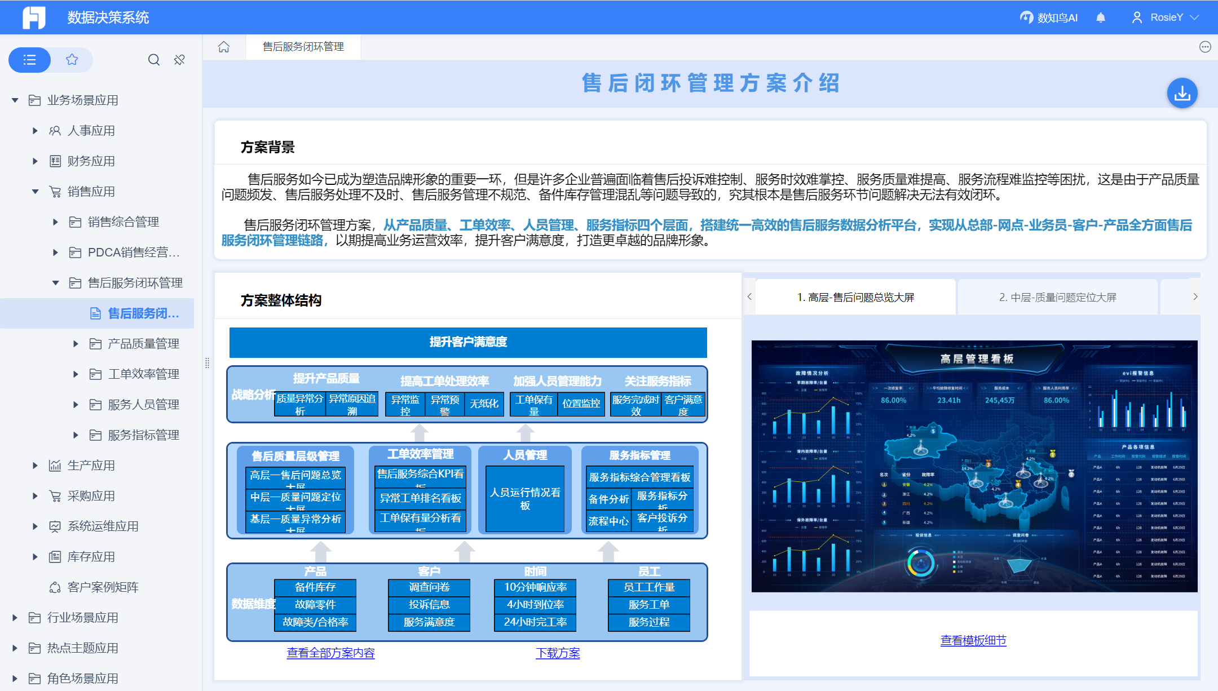The image size is (1218, 691).
Task: Click the next arrow of the carousel tabs
Action: pyautogui.click(x=1195, y=297)
